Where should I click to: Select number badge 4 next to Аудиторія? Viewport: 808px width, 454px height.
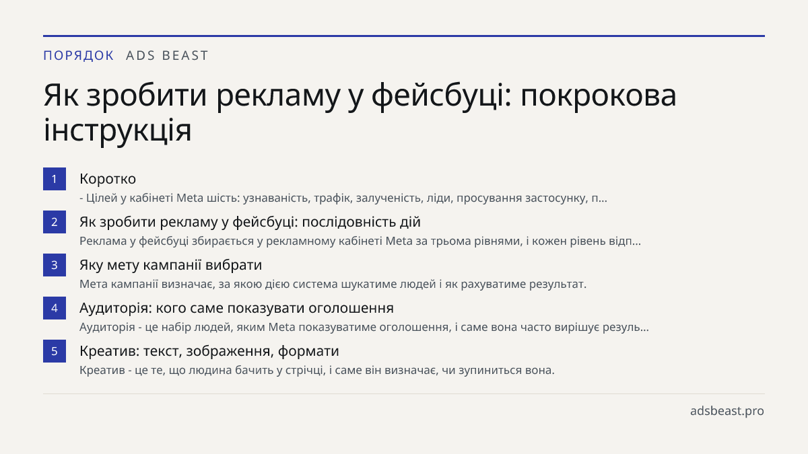tap(55, 308)
